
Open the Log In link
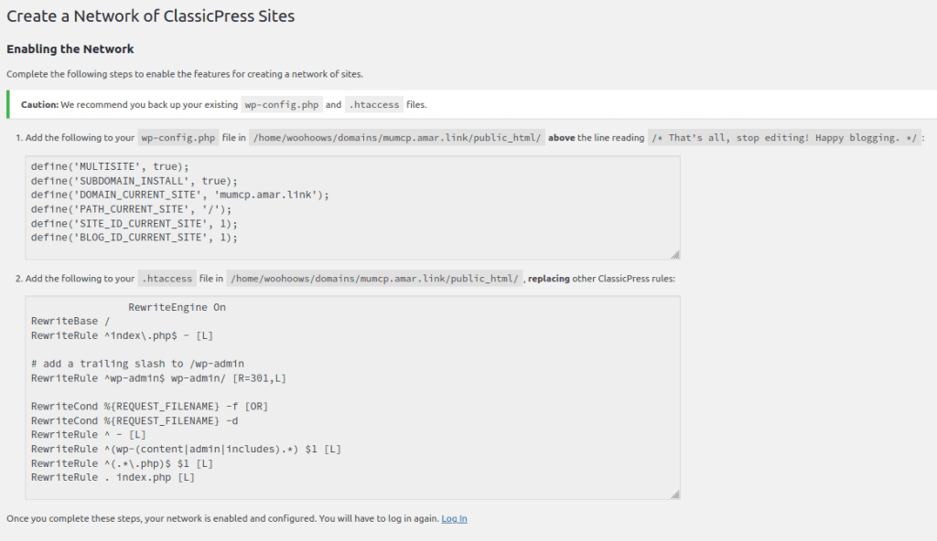pyautogui.click(x=454, y=518)
